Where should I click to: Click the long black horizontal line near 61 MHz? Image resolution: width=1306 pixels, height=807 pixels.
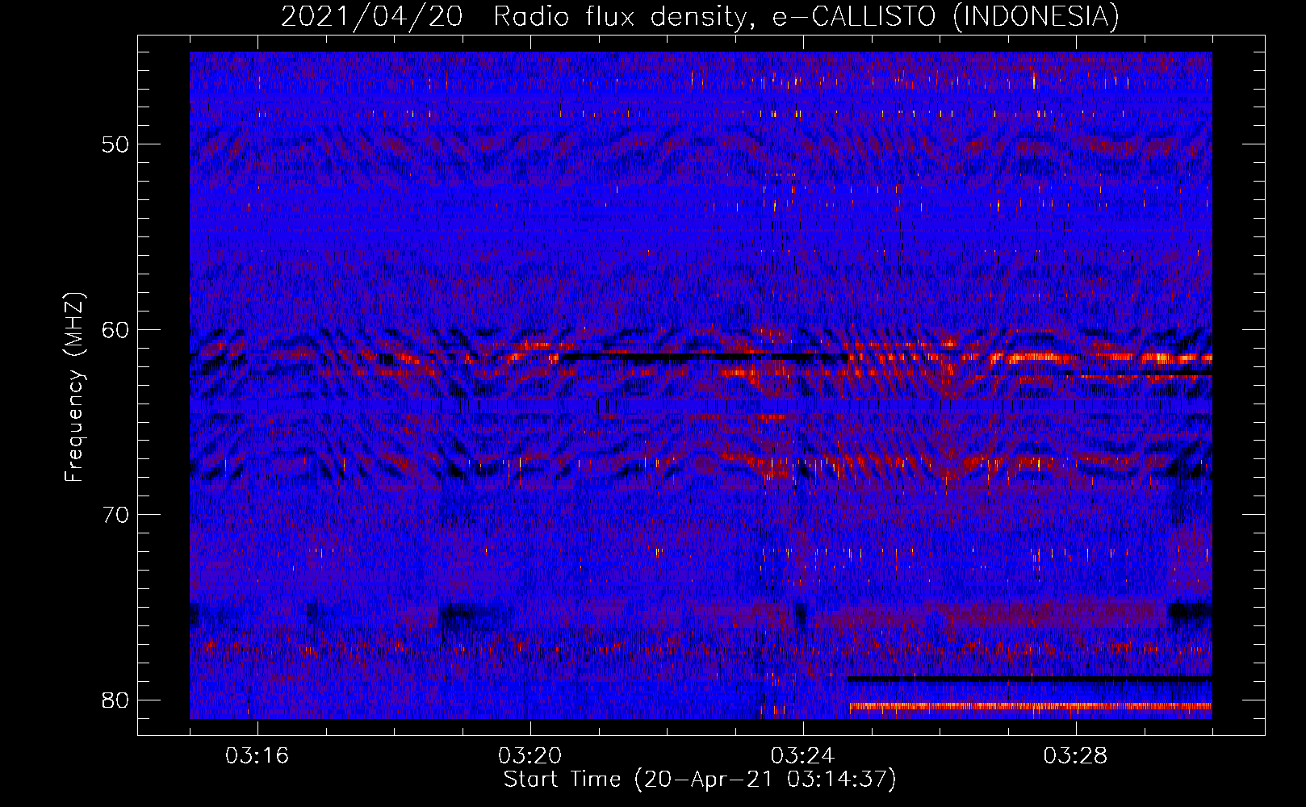702,356
